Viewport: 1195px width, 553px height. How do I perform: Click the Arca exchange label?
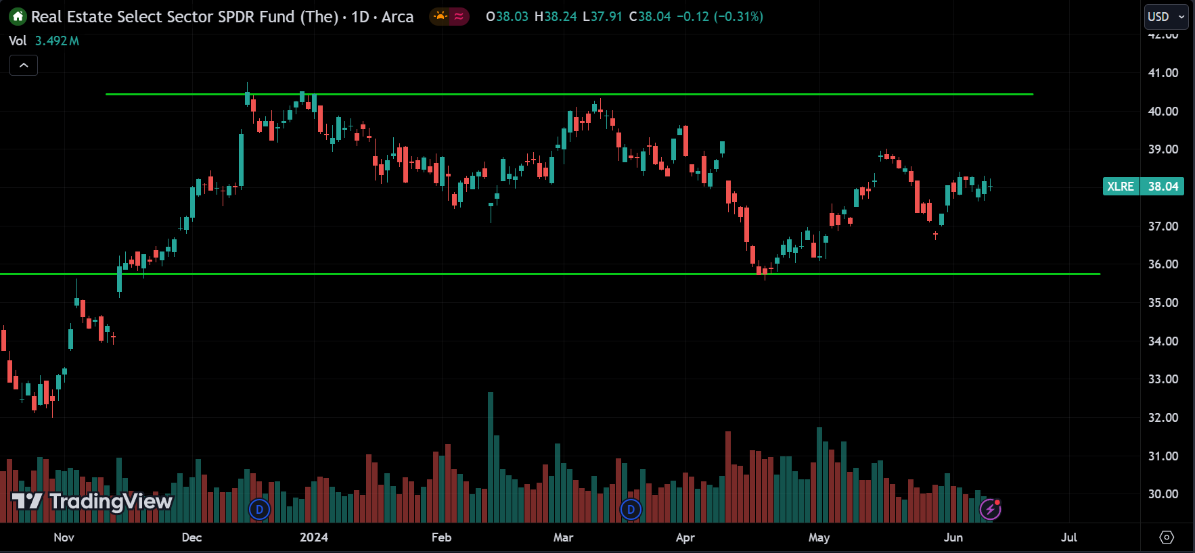[397, 16]
